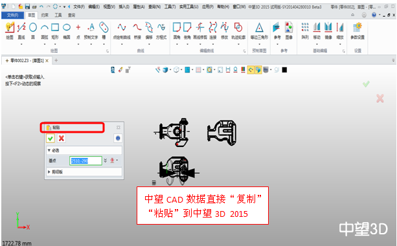Close the 零件002.Z3 document tab
This screenshot has width=397, height=246.
[47, 60]
